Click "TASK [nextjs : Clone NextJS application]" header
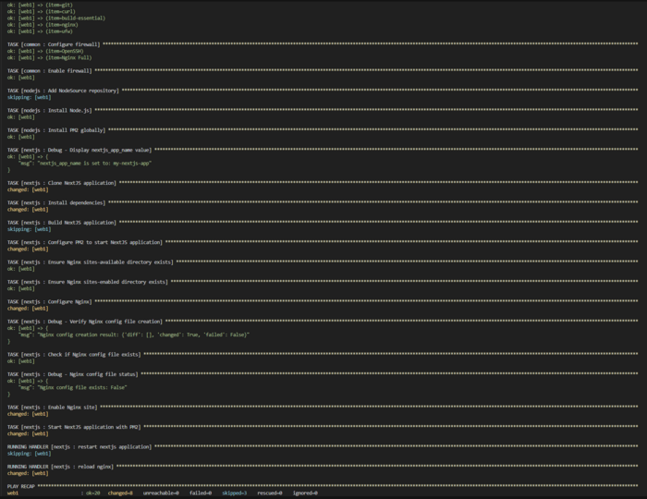647x499 pixels. [62, 183]
